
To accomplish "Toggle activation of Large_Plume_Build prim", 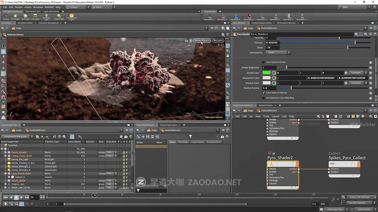I will [124, 173].
